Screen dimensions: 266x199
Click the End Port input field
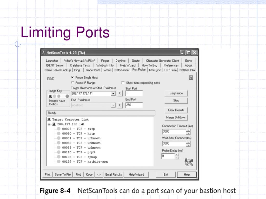pos(134,105)
